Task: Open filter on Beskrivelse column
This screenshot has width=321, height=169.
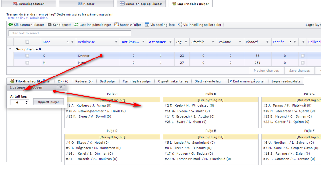Action: click(x=116, y=42)
